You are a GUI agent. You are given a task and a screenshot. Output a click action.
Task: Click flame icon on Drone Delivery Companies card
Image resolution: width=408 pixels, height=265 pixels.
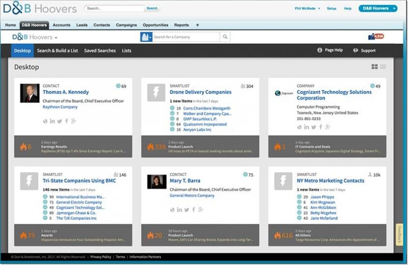(x=150, y=147)
